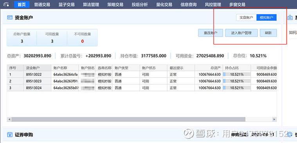Switch to 实盘账户 mode

[246, 18]
